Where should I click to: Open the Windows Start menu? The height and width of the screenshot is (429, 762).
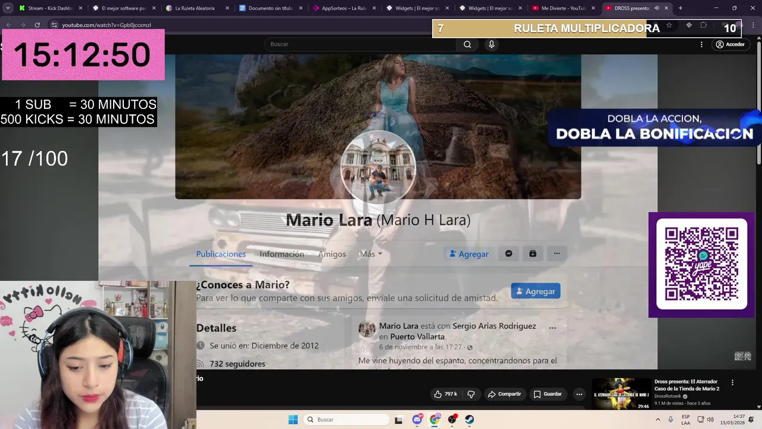pos(293,419)
